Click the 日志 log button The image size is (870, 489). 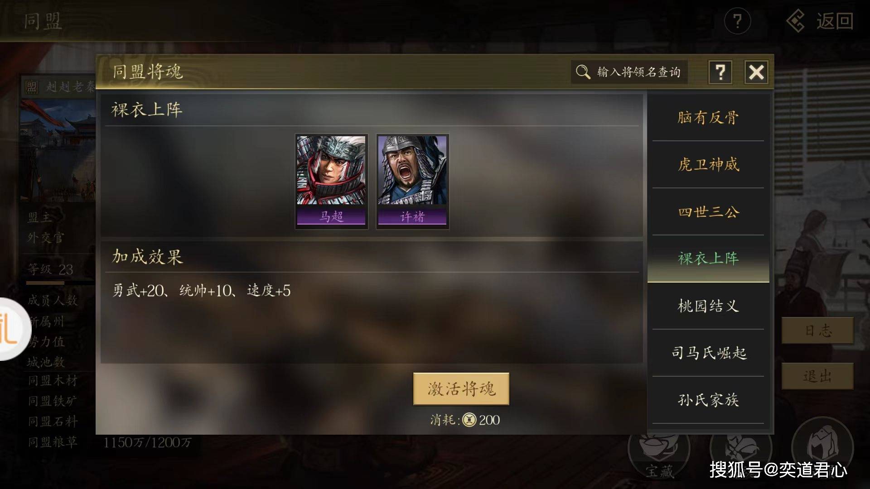click(817, 331)
